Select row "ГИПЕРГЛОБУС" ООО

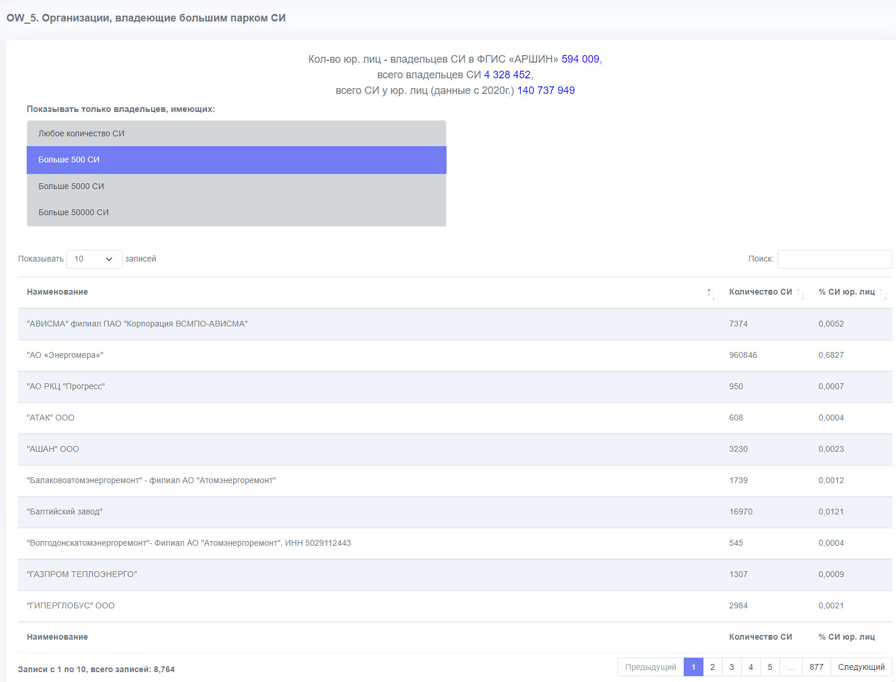[x=455, y=606]
